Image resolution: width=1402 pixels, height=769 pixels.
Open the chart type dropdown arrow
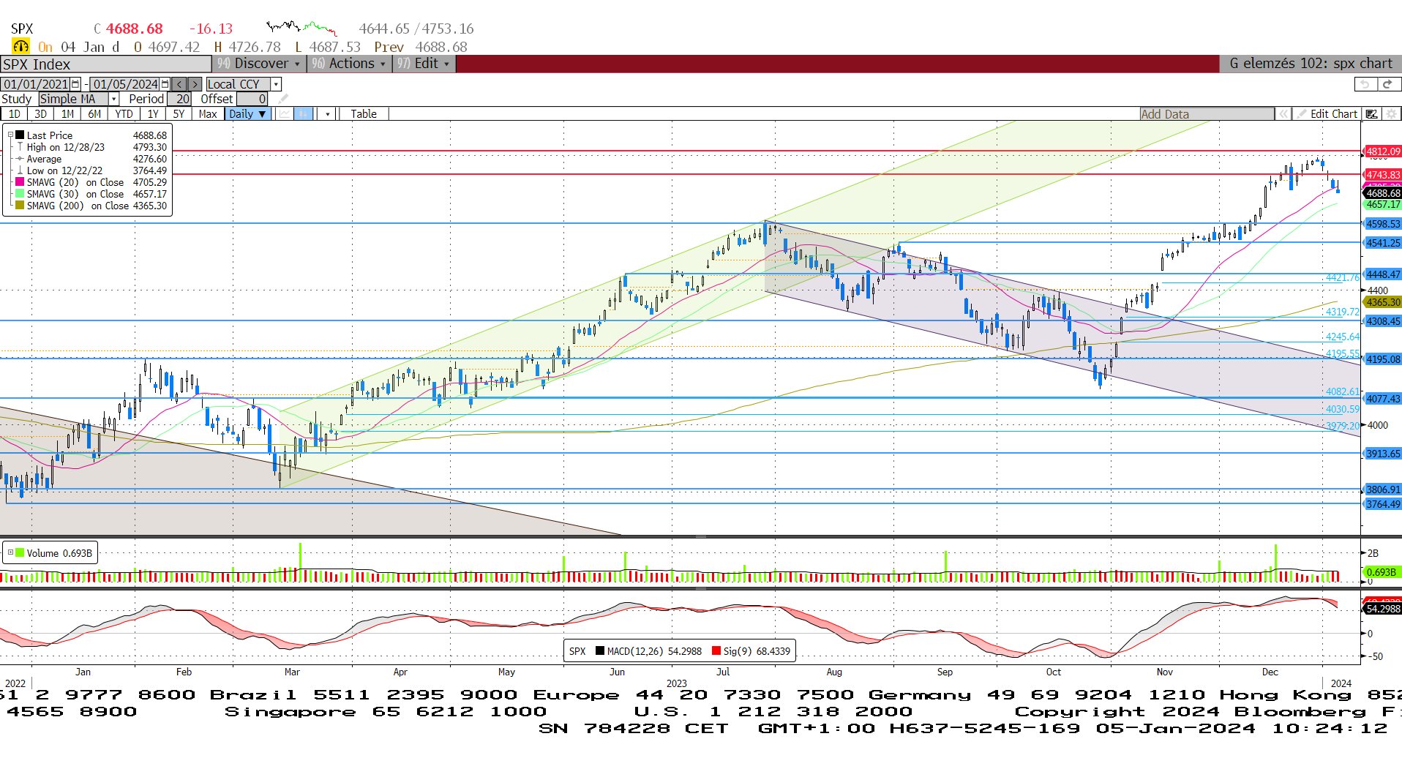click(x=327, y=113)
